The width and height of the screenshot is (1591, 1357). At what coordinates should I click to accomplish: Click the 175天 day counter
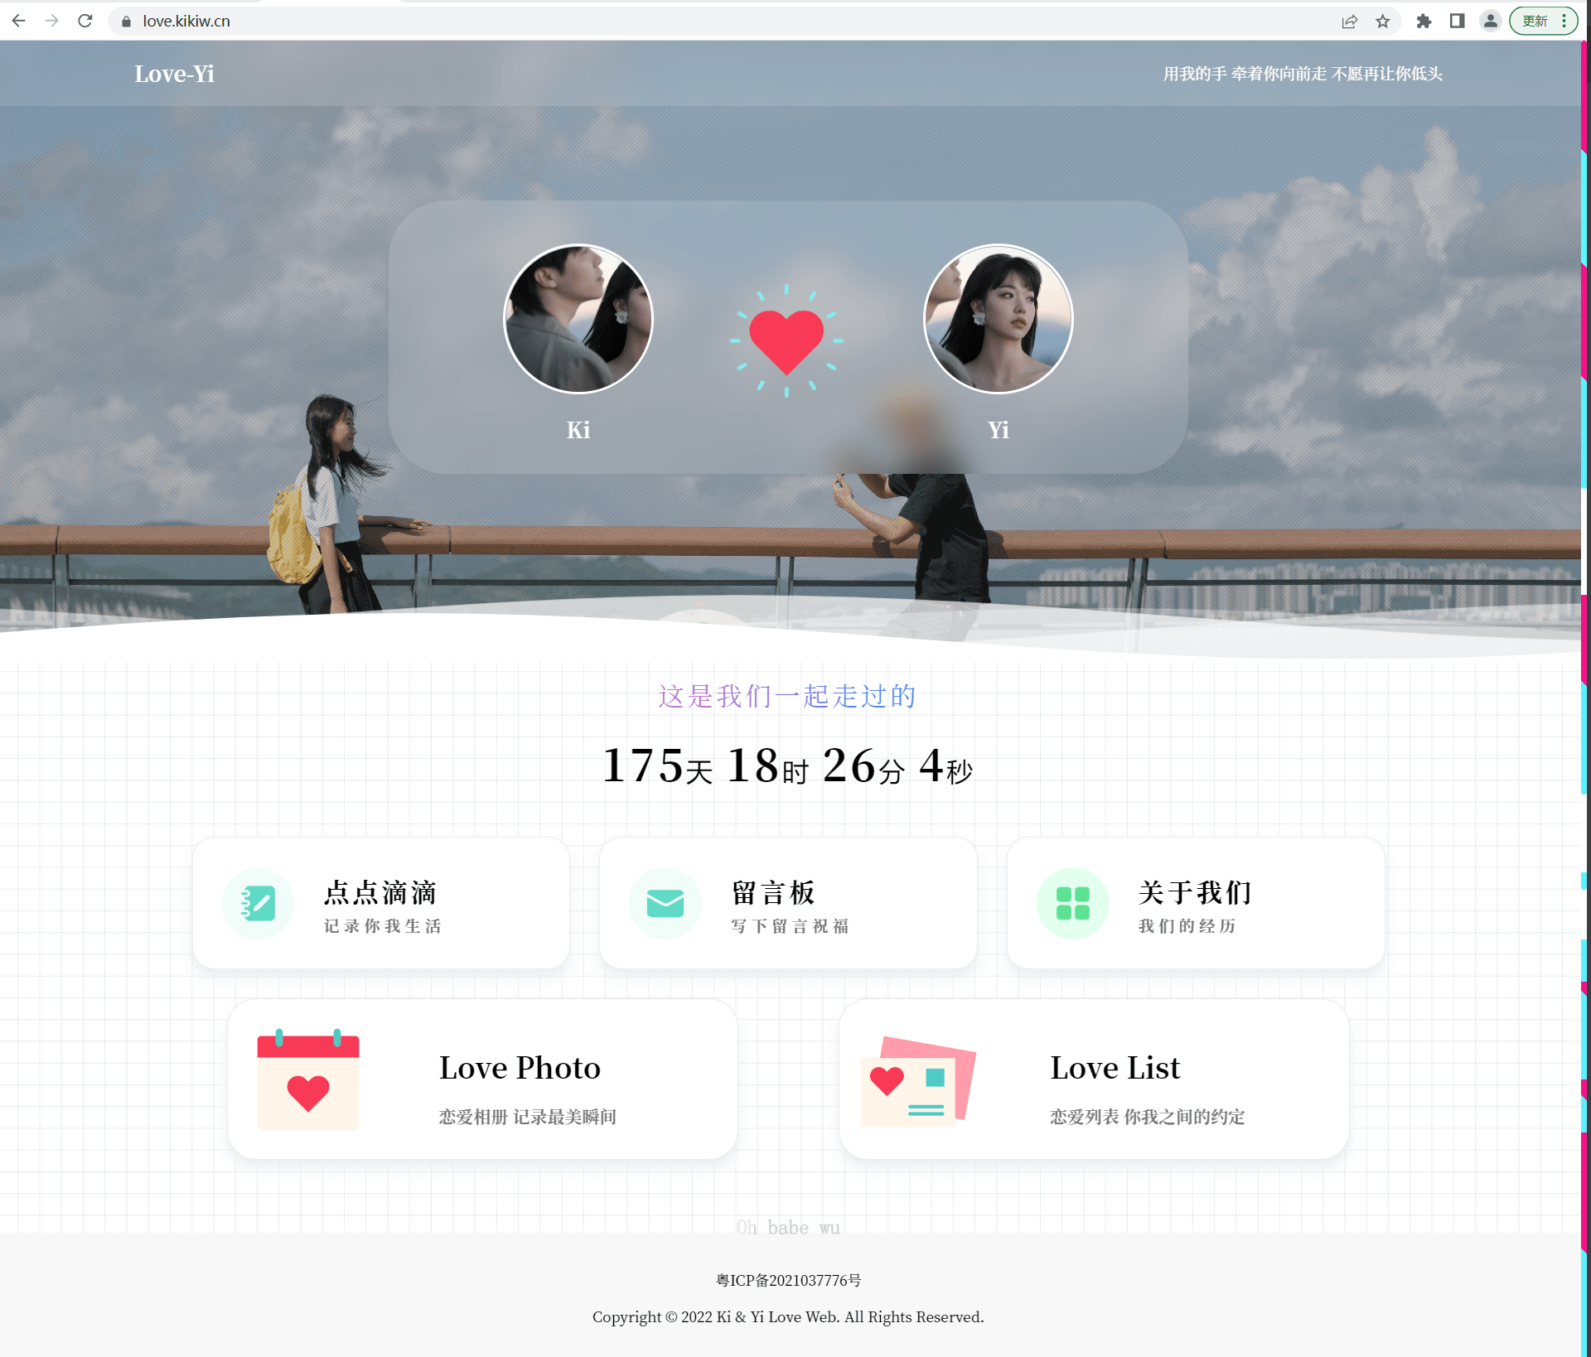[657, 765]
